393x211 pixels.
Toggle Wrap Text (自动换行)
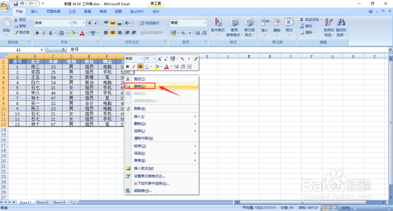(x=150, y=23)
